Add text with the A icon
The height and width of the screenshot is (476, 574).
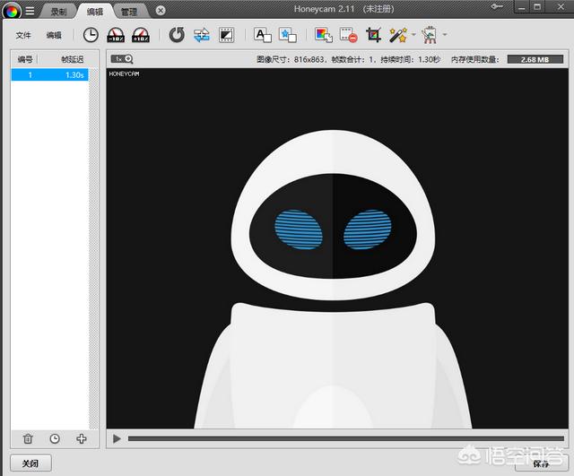click(263, 35)
